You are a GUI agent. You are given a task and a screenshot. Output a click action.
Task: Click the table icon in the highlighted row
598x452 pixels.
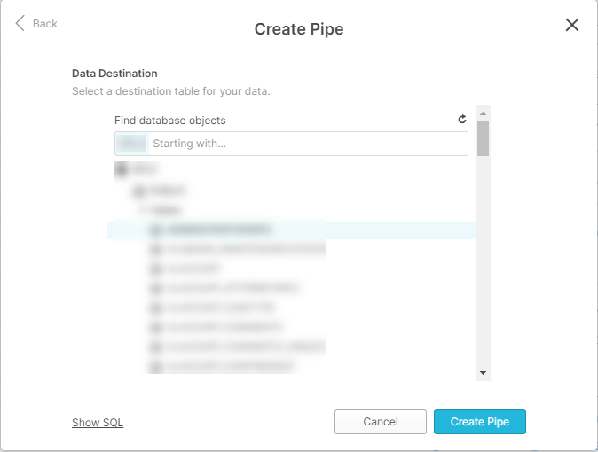coord(156,230)
